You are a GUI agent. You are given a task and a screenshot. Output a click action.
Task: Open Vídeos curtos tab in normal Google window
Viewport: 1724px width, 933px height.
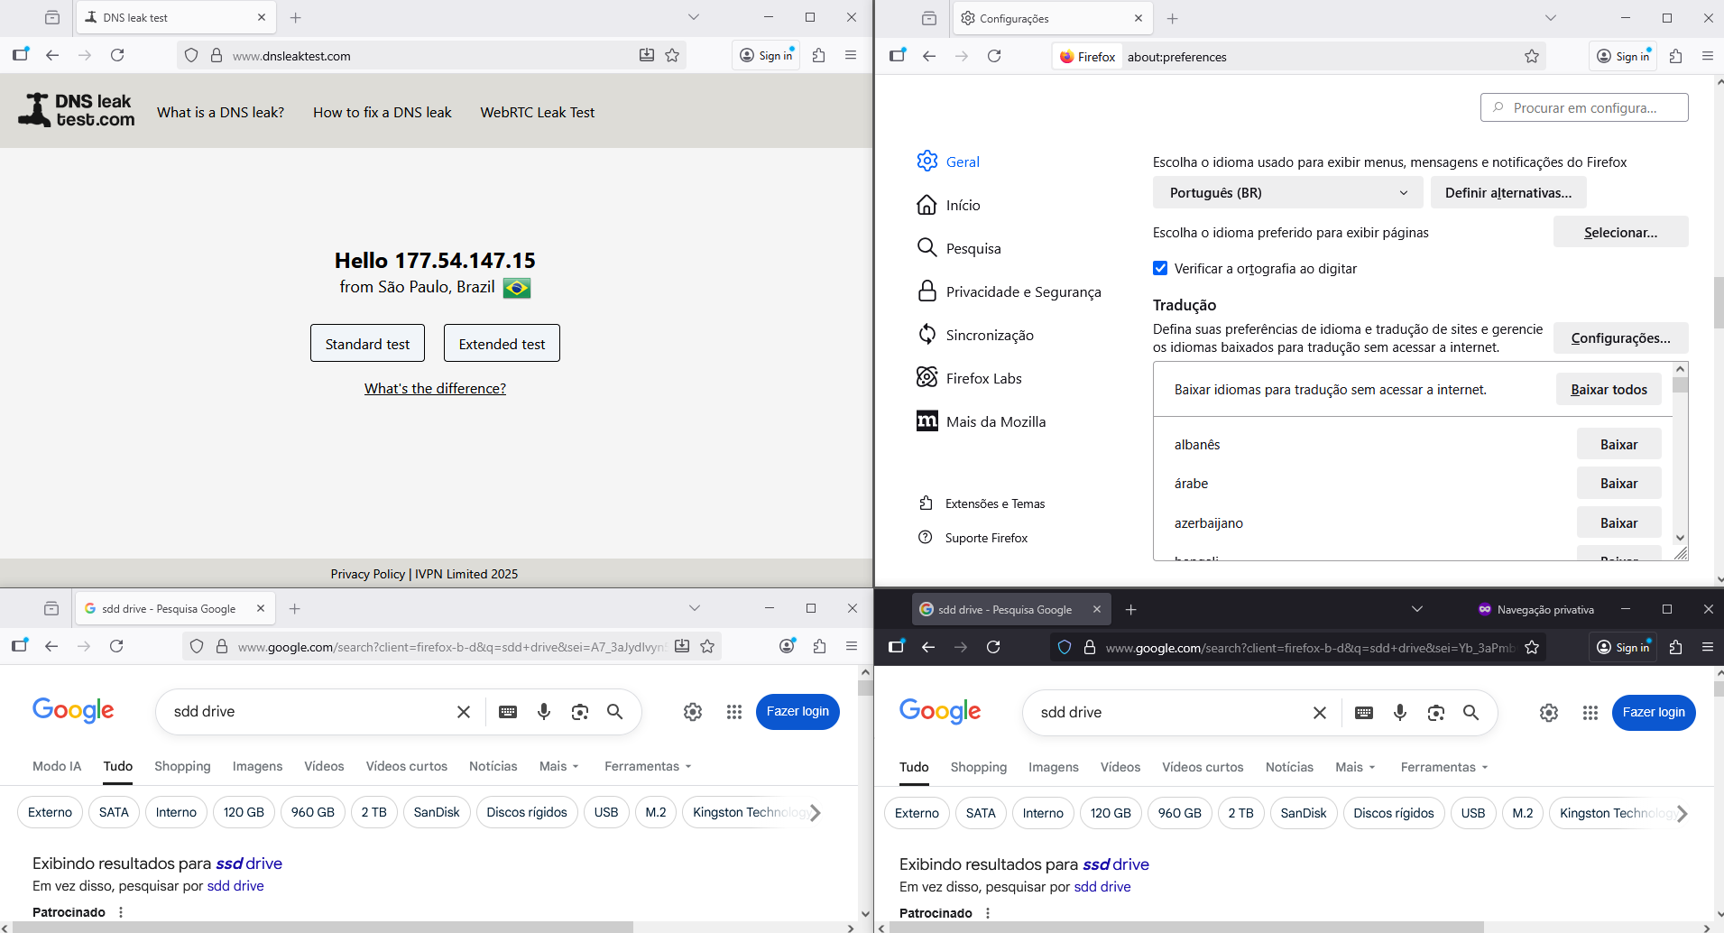pyautogui.click(x=407, y=766)
